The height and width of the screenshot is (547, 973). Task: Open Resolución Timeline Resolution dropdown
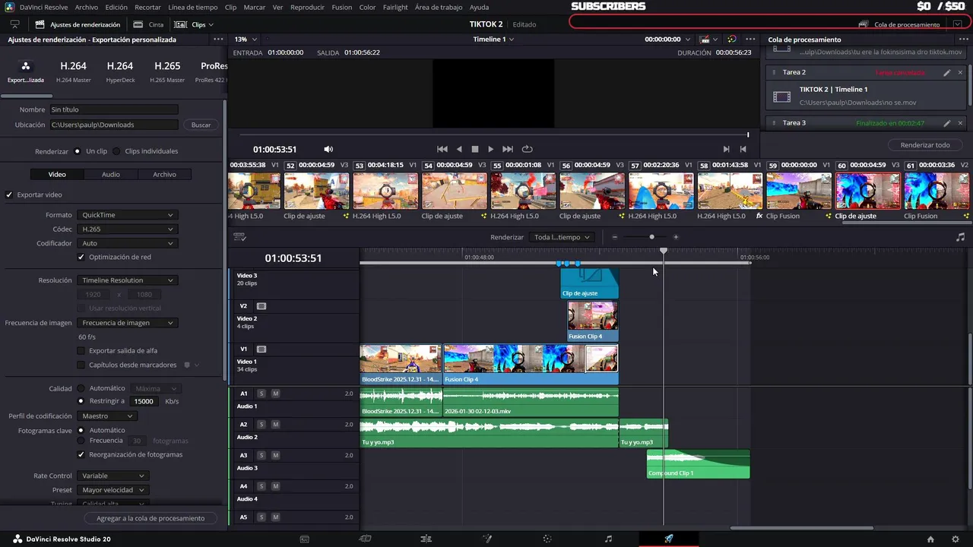coord(127,280)
